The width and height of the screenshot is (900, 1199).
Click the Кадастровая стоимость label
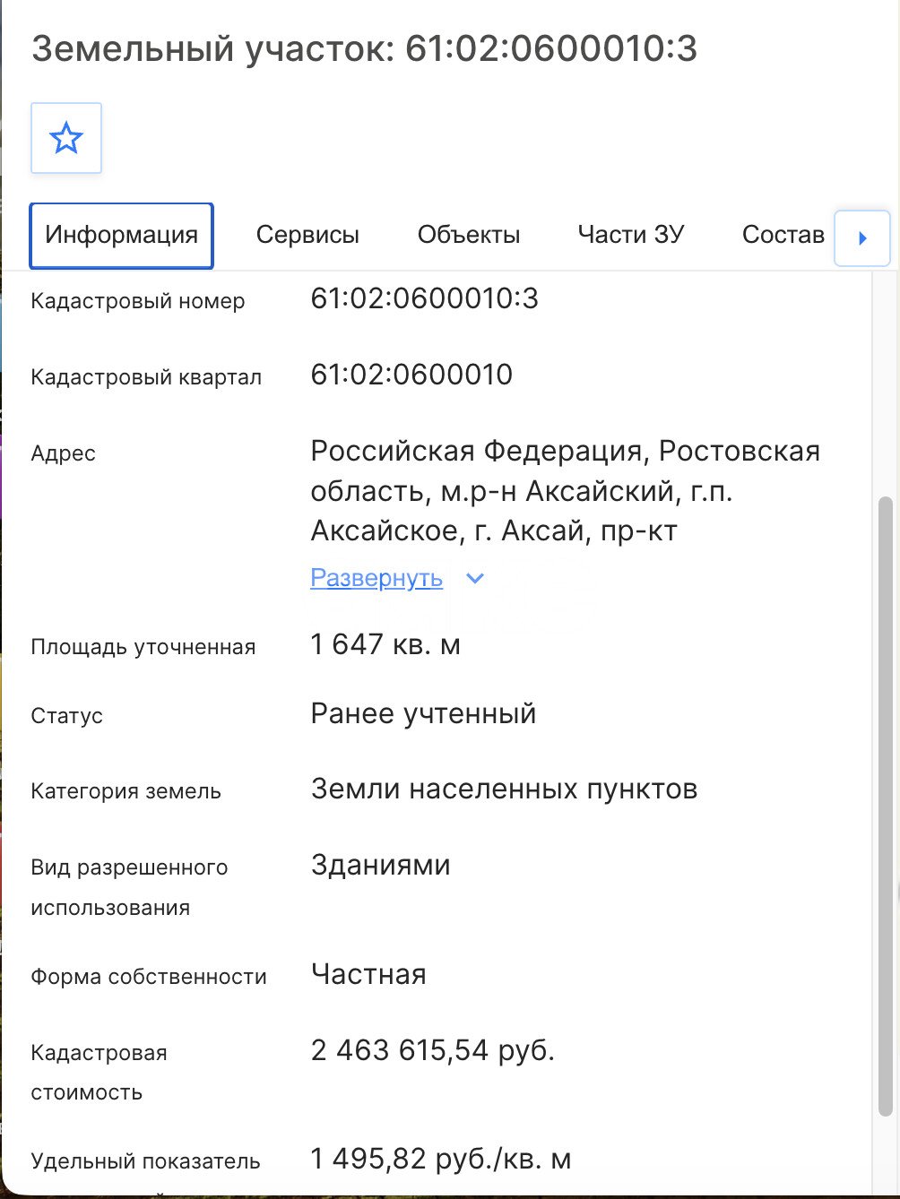tap(99, 1073)
